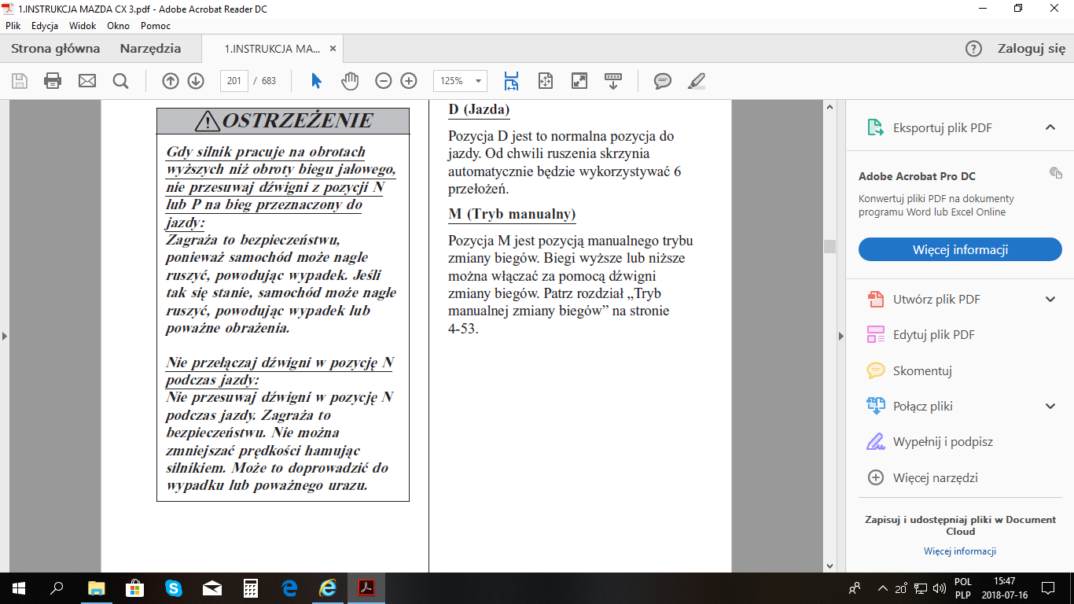Toggle full screen read mode

[579, 81]
